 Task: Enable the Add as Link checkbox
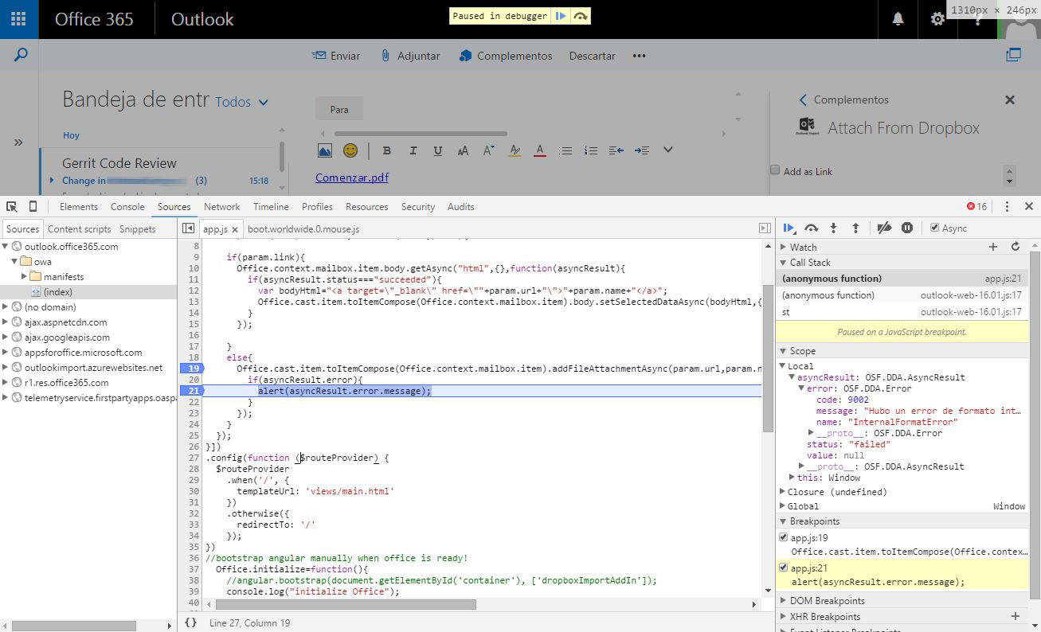pyautogui.click(x=775, y=170)
